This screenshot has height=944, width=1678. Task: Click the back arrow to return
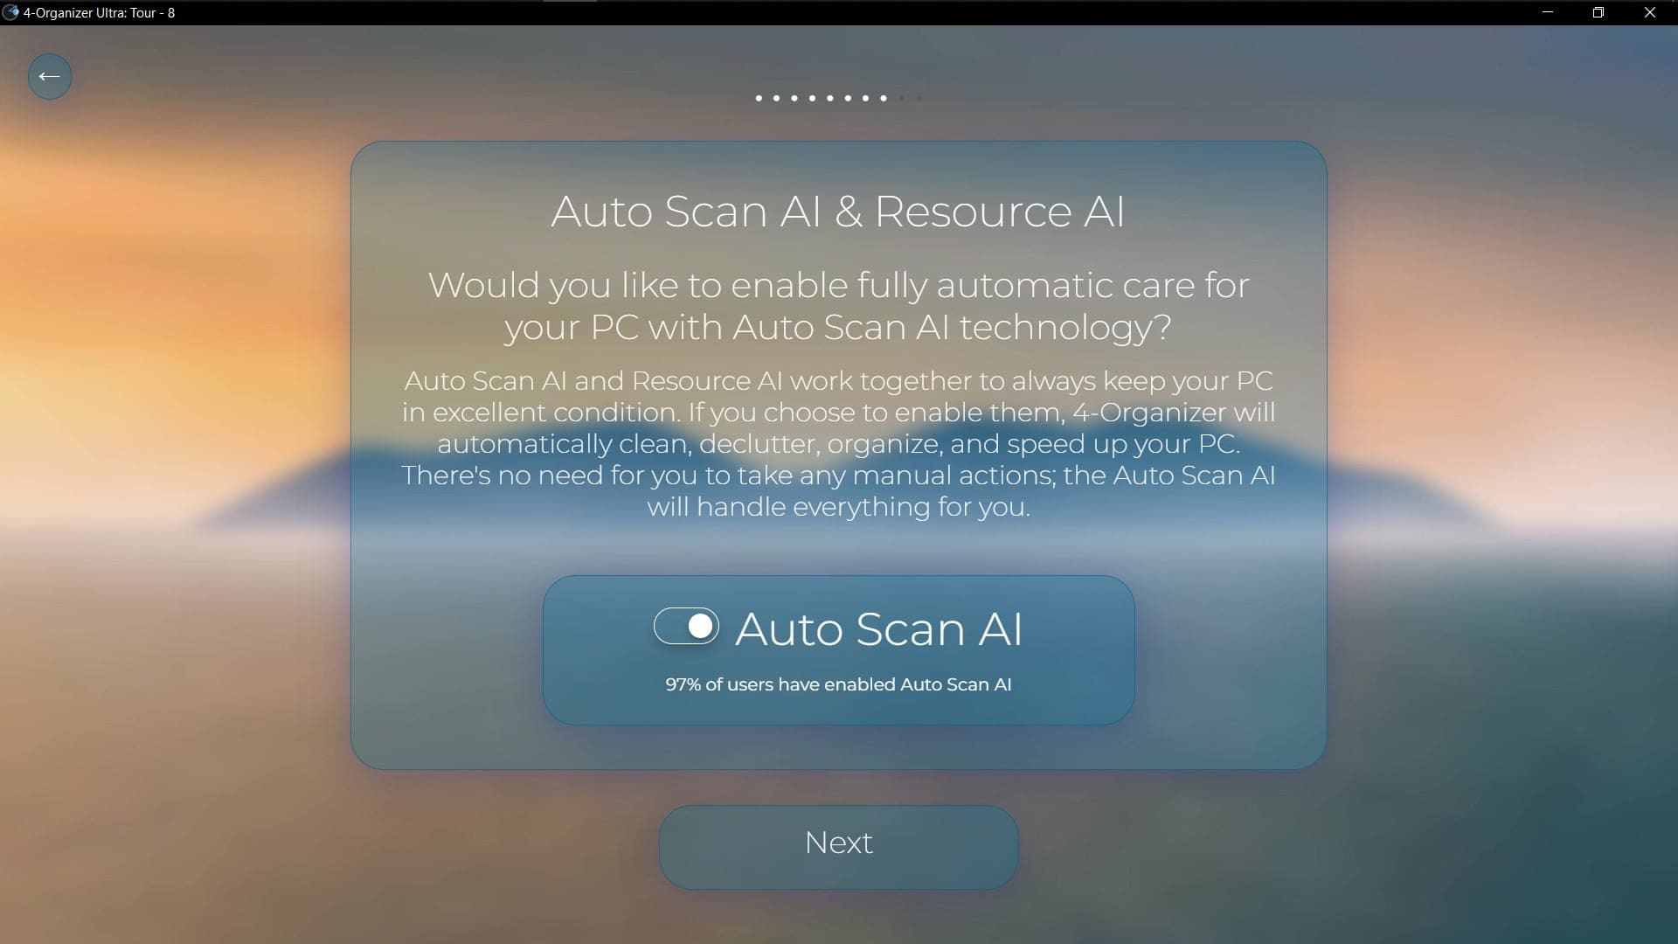pos(48,76)
